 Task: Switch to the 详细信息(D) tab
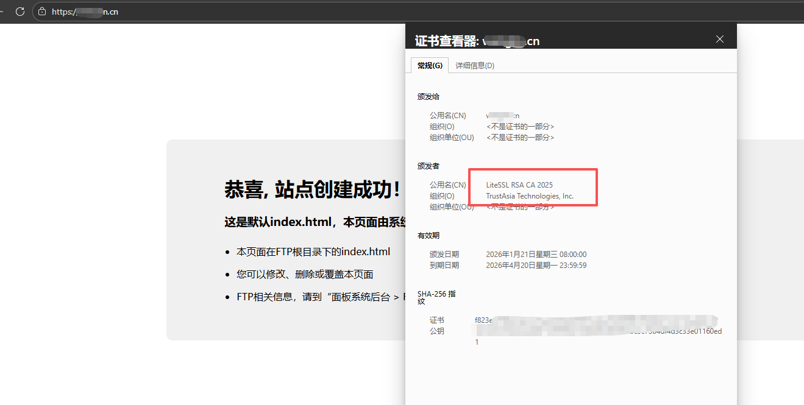click(474, 65)
